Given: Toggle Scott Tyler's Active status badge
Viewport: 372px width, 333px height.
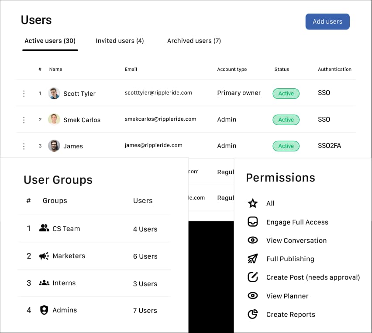Looking at the screenshot, I should (286, 93).
